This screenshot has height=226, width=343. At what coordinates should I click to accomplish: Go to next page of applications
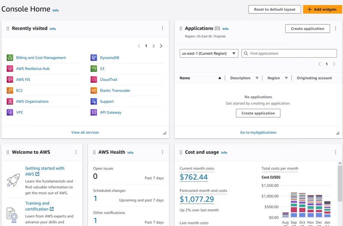334,64
